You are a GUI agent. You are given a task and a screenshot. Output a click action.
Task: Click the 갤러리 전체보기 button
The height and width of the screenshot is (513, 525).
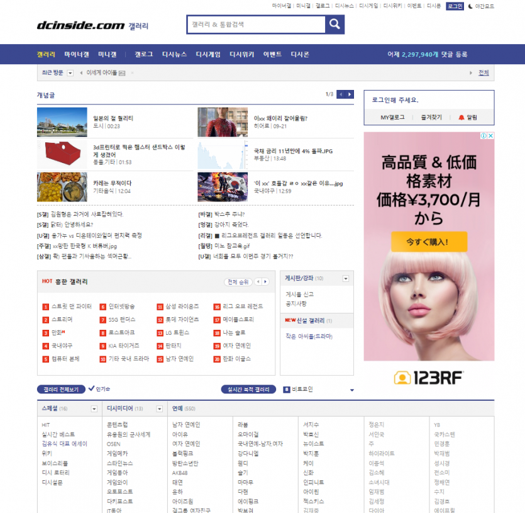[x=61, y=390]
